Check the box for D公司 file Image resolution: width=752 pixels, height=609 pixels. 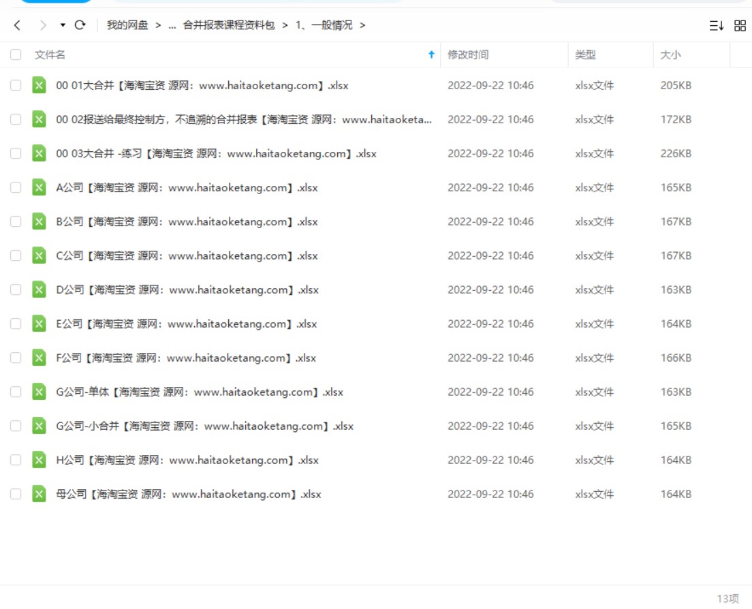[16, 290]
